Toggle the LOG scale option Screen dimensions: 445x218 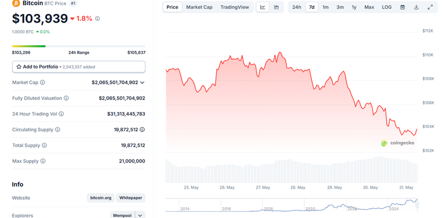tap(386, 8)
